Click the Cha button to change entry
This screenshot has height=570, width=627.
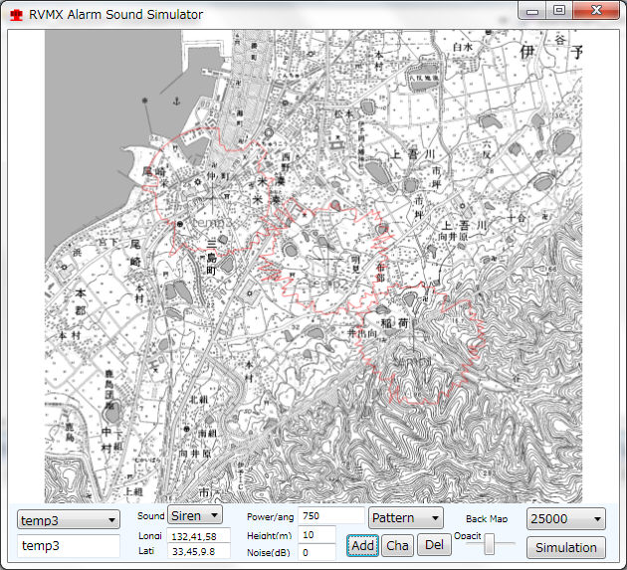[397, 545]
